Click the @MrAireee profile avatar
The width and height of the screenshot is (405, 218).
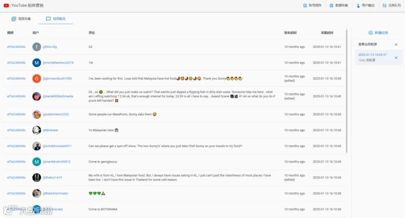[x=37, y=130]
